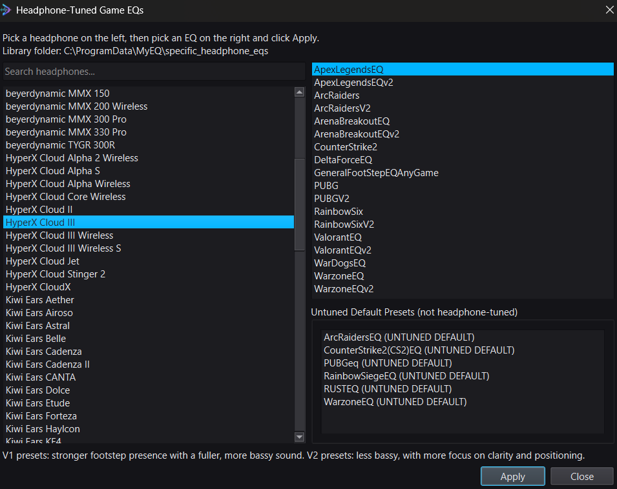Pick the RainbowSix preset

click(x=463, y=212)
